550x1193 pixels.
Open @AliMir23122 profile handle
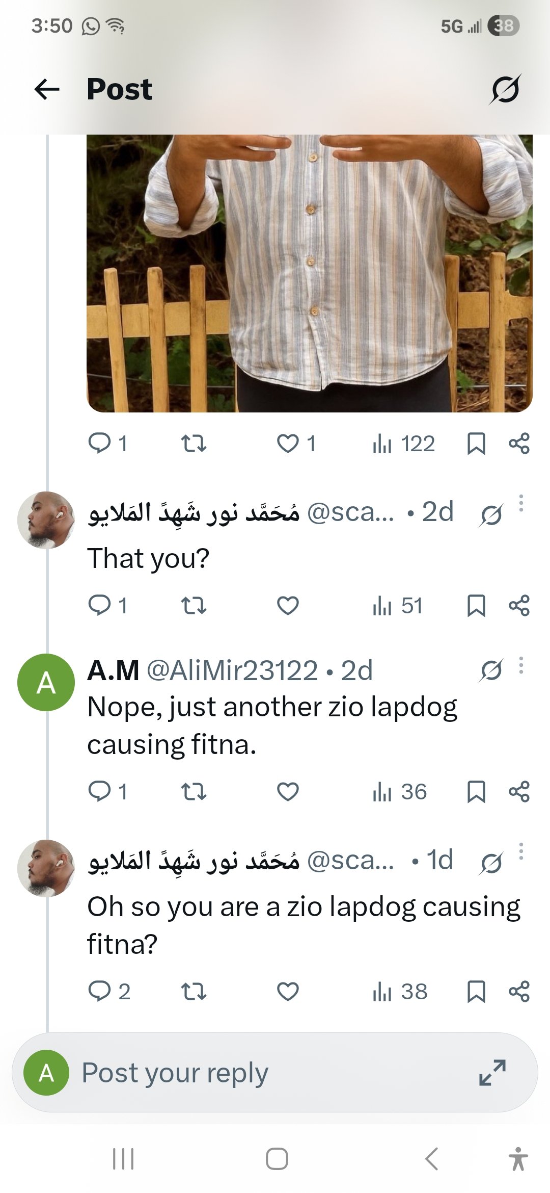coord(232,670)
